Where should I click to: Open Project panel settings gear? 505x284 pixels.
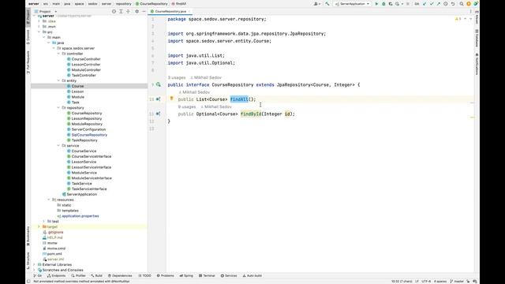click(x=137, y=11)
